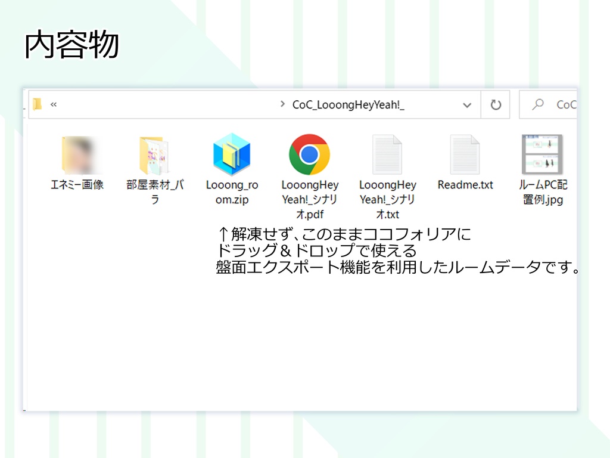Image resolution: width=610 pixels, height=458 pixels.
Task: Open the address bar history dropdown
Action: tap(468, 104)
